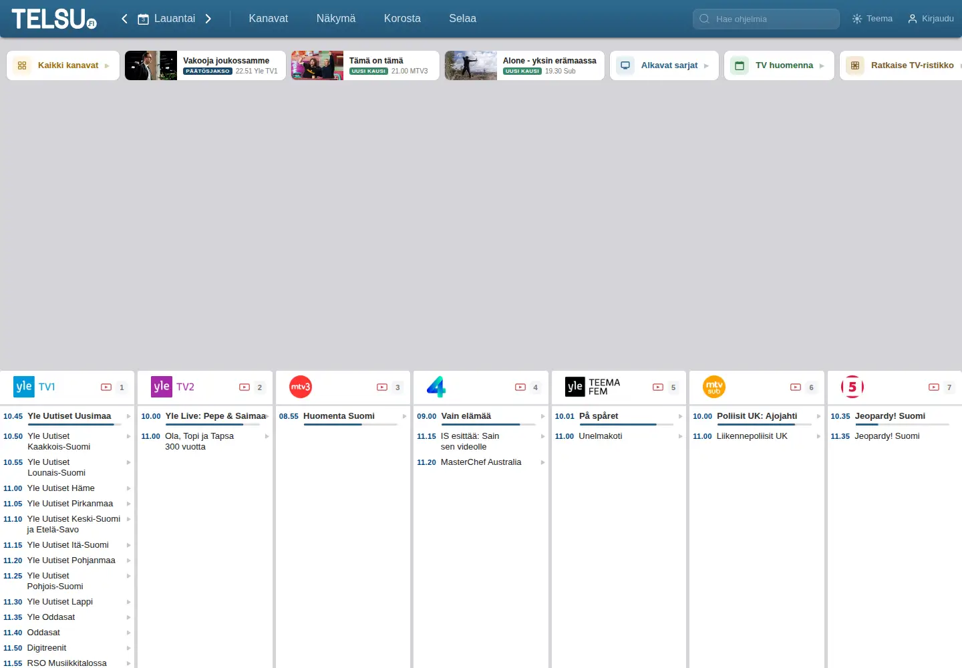Click the Hae ohjelmia search field
The image size is (962, 668).
click(x=766, y=19)
